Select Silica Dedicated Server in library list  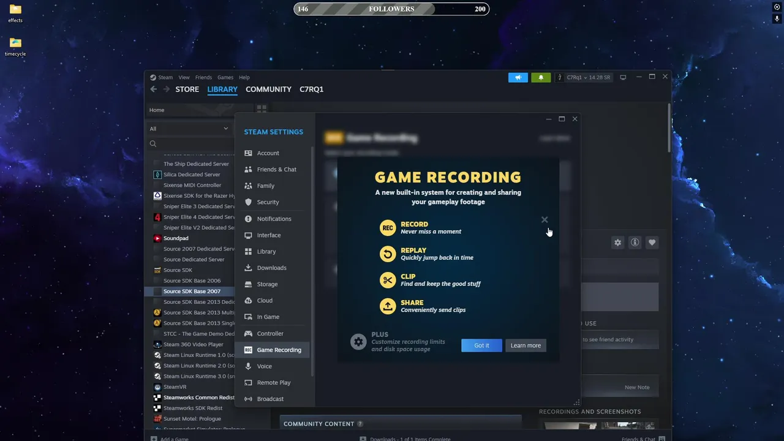click(x=191, y=175)
